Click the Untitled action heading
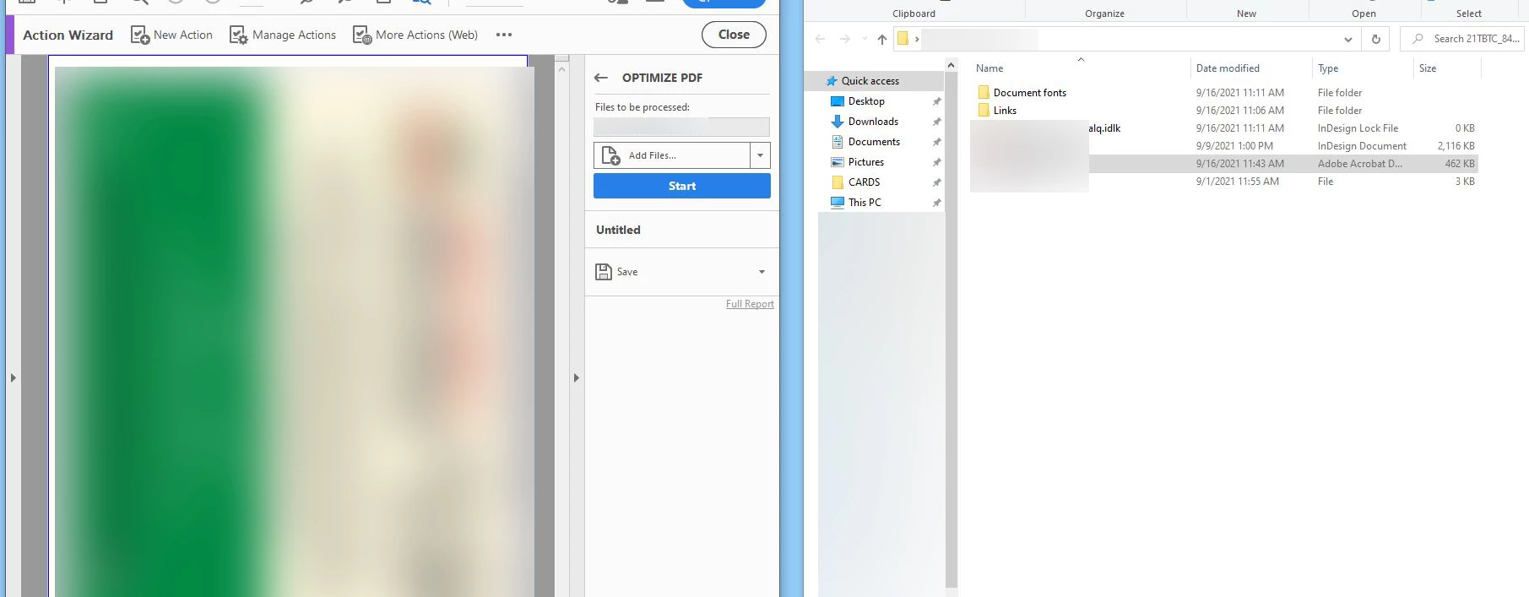Screen dimensions: 1529x597 coord(618,230)
